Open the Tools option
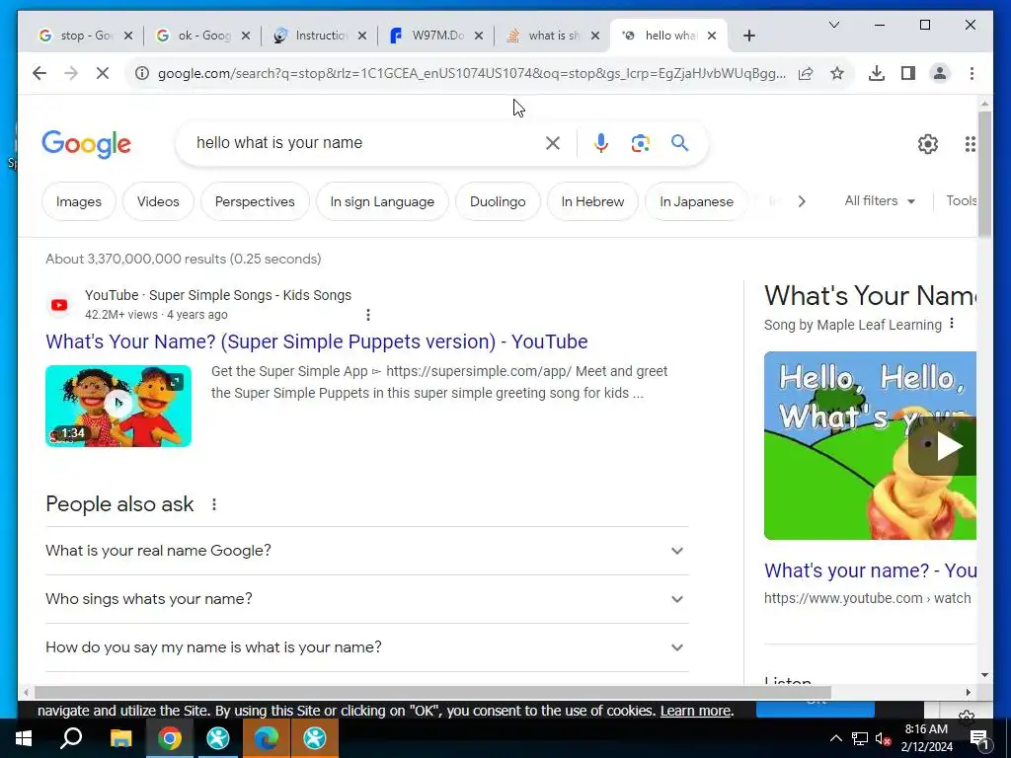Screen dimensions: 1011x758 click(x=961, y=201)
